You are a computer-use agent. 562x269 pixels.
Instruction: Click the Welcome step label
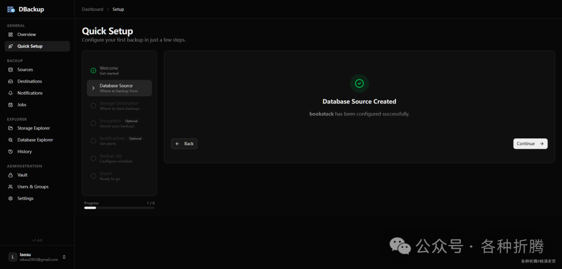coord(109,68)
